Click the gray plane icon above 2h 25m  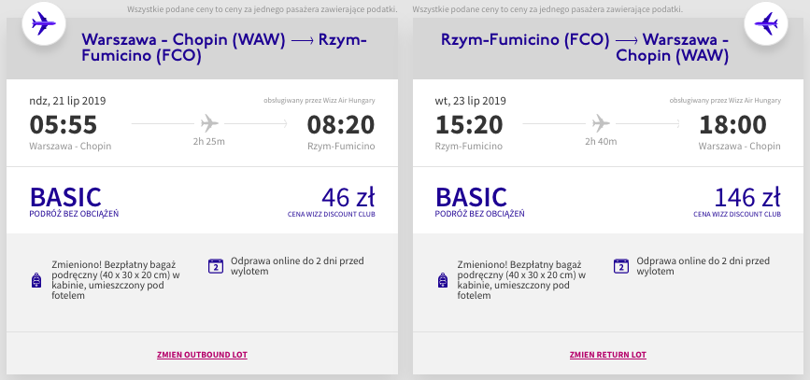pyautogui.click(x=209, y=123)
